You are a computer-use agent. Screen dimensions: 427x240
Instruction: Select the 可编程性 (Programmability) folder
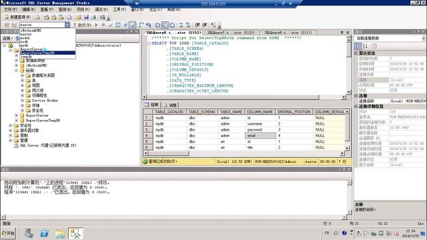coord(39,95)
